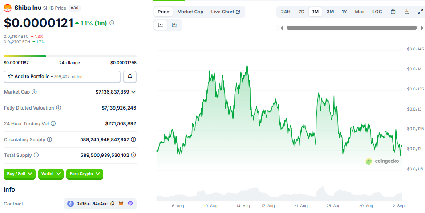Click the right scroll arrow of chart range
The width and height of the screenshot is (425, 213).
pyautogui.click(x=422, y=28)
